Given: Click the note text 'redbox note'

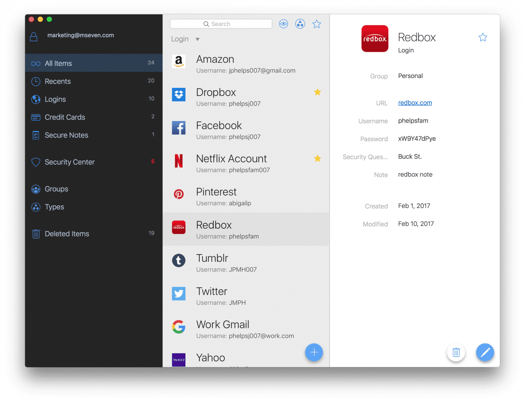Looking at the screenshot, I should coord(415,174).
